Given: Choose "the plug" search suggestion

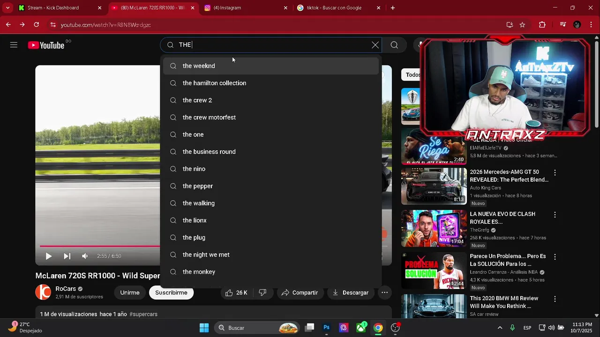Looking at the screenshot, I should pyautogui.click(x=271, y=237).
